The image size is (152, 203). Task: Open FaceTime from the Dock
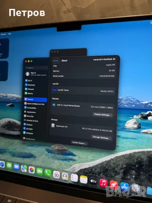(x=40, y=171)
